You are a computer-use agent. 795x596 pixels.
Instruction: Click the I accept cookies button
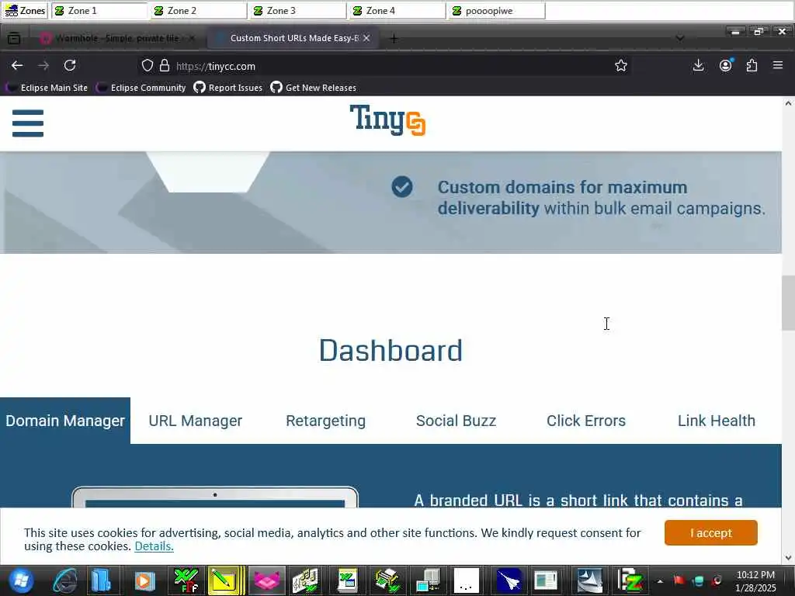click(x=711, y=532)
